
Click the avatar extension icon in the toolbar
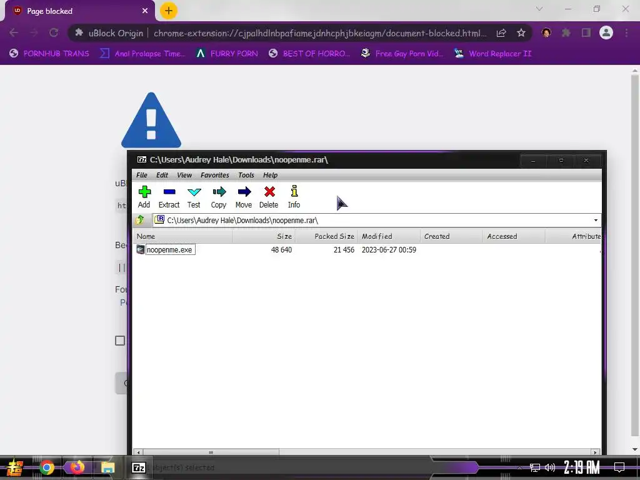pos(546,32)
